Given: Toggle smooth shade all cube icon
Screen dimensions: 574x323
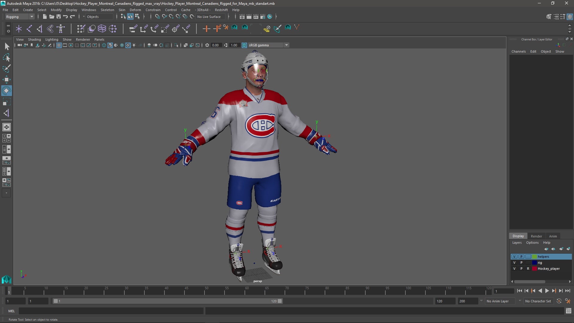Looking at the screenshot, I should pyautogui.click(x=110, y=45).
